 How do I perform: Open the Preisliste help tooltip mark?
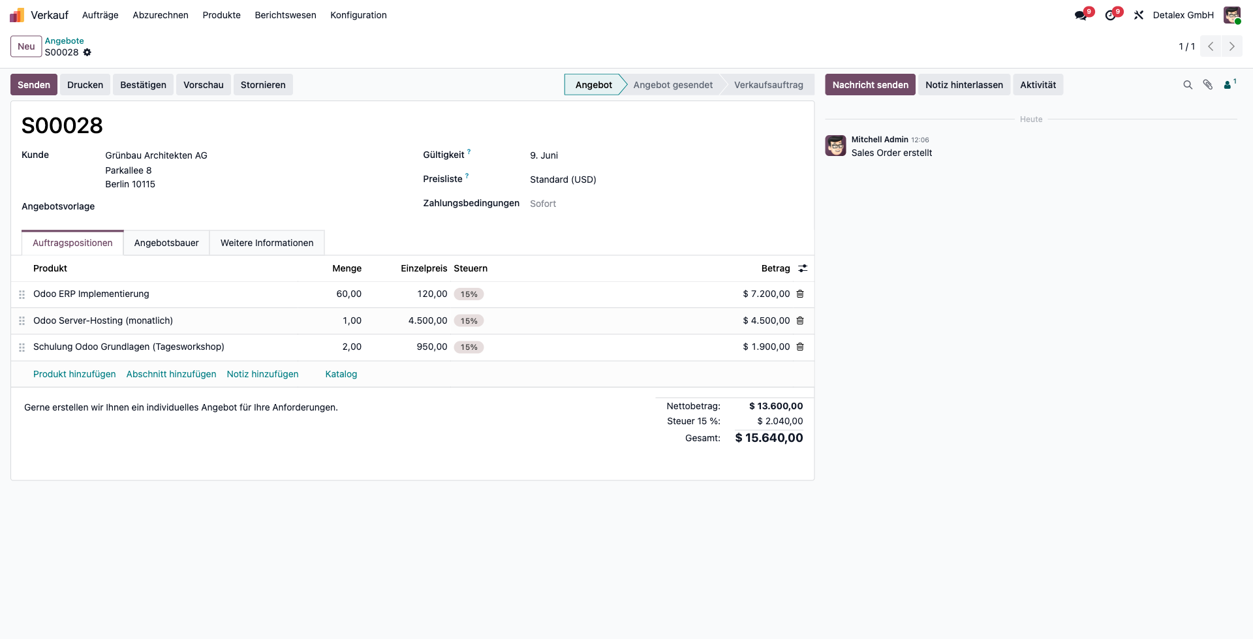(x=467, y=176)
